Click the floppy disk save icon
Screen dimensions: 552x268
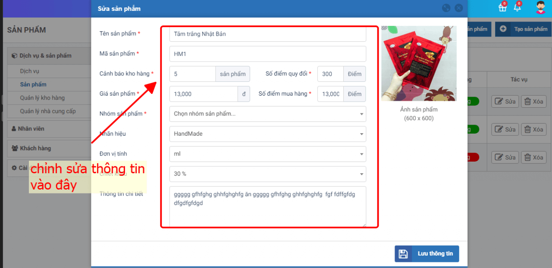403,254
